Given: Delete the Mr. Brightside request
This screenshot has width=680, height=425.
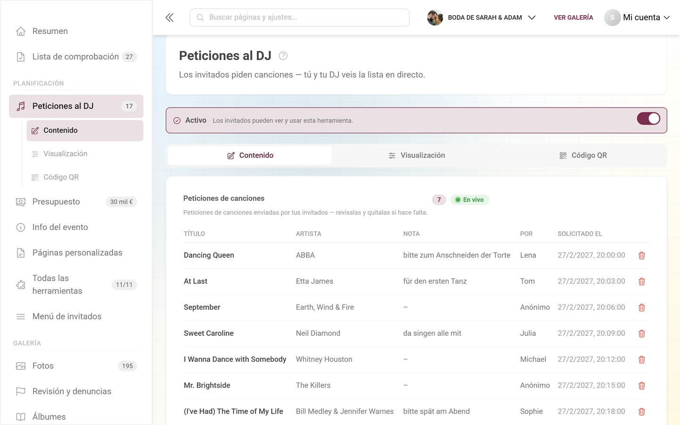Looking at the screenshot, I should (642, 385).
